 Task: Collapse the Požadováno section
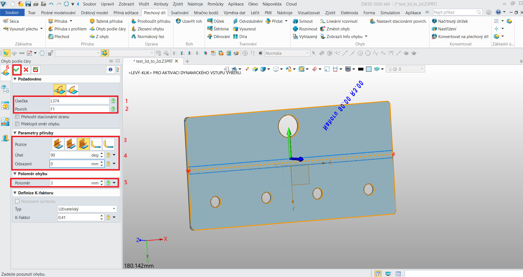[15, 79]
